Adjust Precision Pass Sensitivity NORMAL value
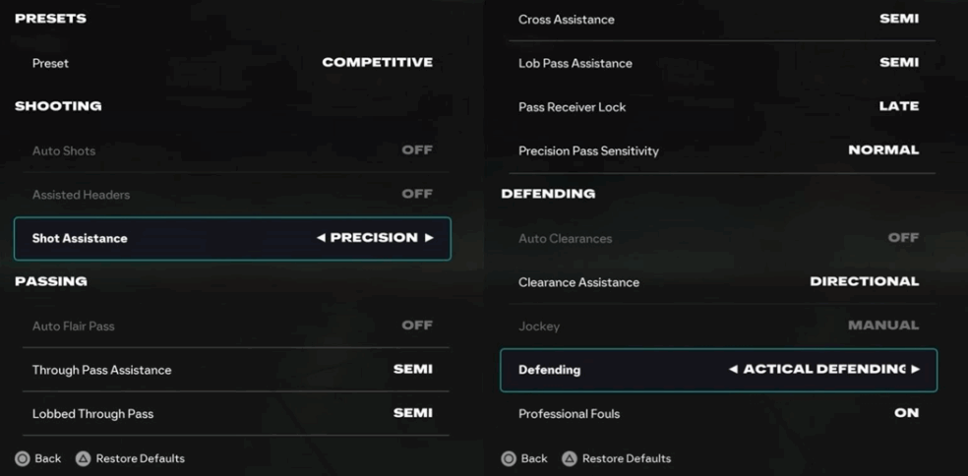The height and width of the screenshot is (476, 968). [883, 150]
